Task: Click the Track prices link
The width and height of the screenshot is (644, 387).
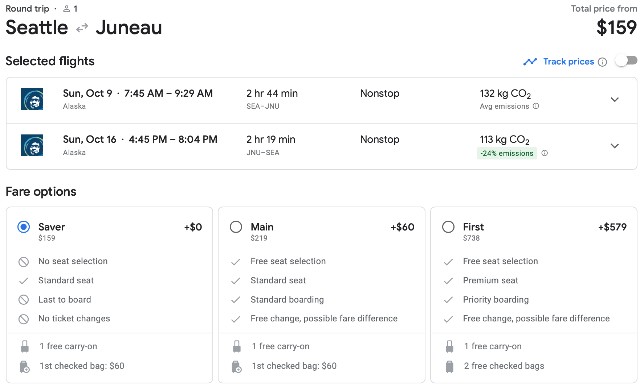Action: [x=568, y=62]
